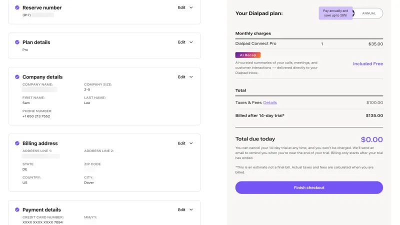This screenshot has height=225, width=400.
Task: Edit the Billing address
Action: (x=181, y=143)
